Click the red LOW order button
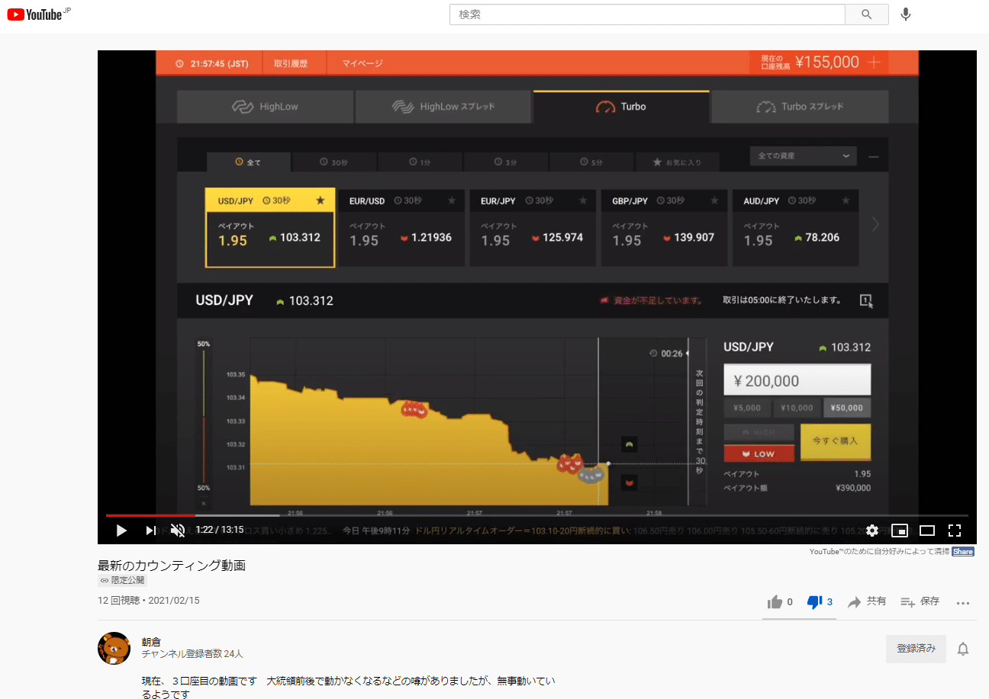The width and height of the screenshot is (989, 699). pos(759,453)
